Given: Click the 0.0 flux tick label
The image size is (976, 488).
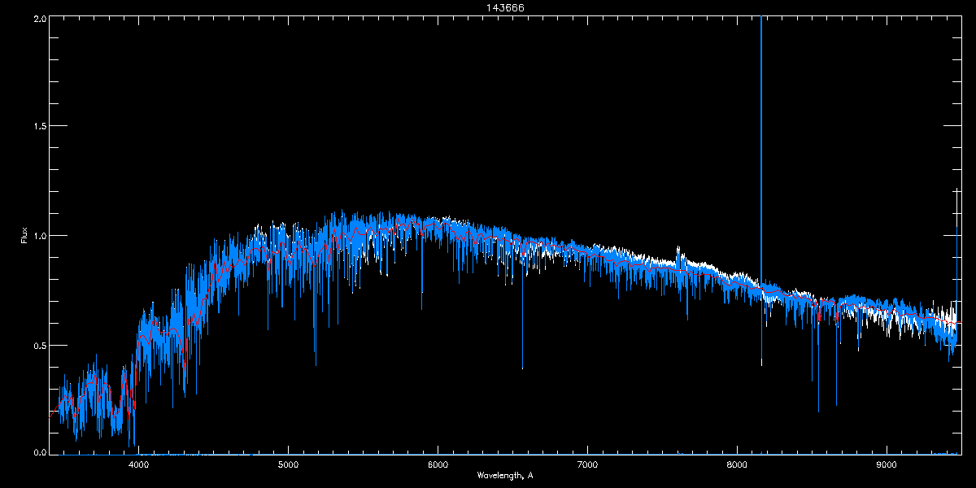Looking at the screenshot, I should [38, 452].
